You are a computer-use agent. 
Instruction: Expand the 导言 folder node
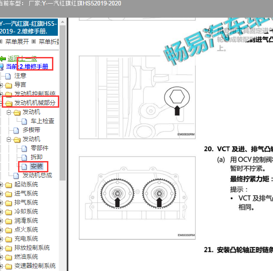[x=1, y=85]
